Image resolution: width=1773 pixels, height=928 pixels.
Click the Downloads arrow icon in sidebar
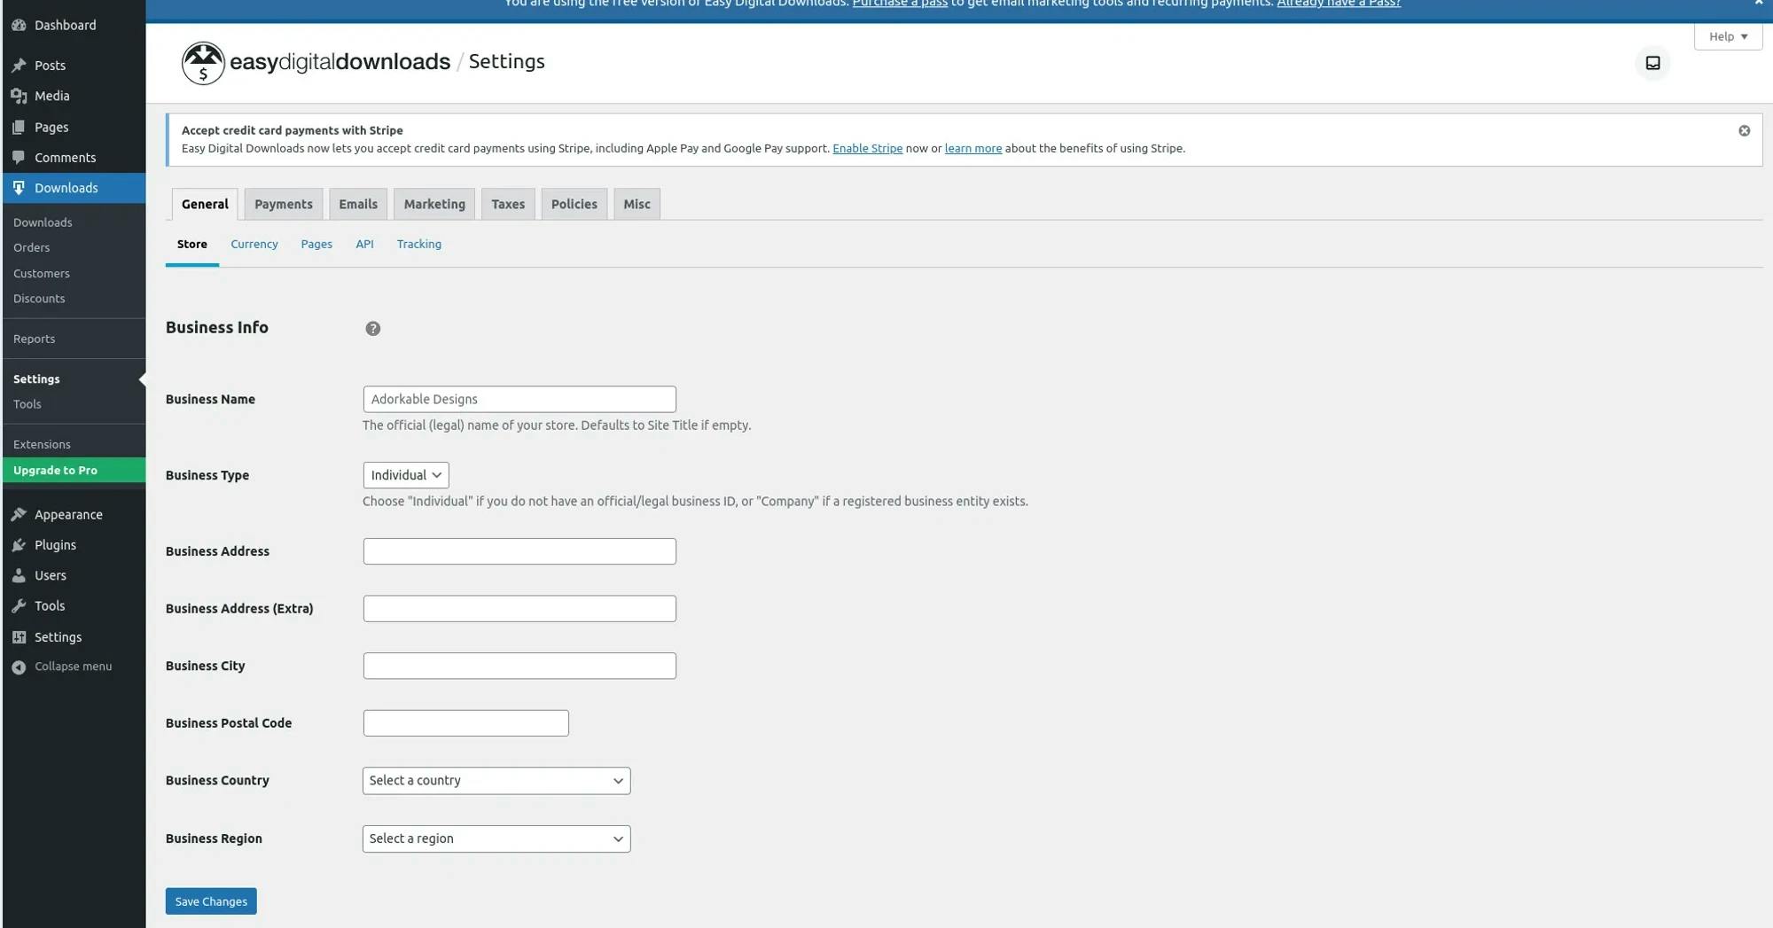click(x=19, y=188)
